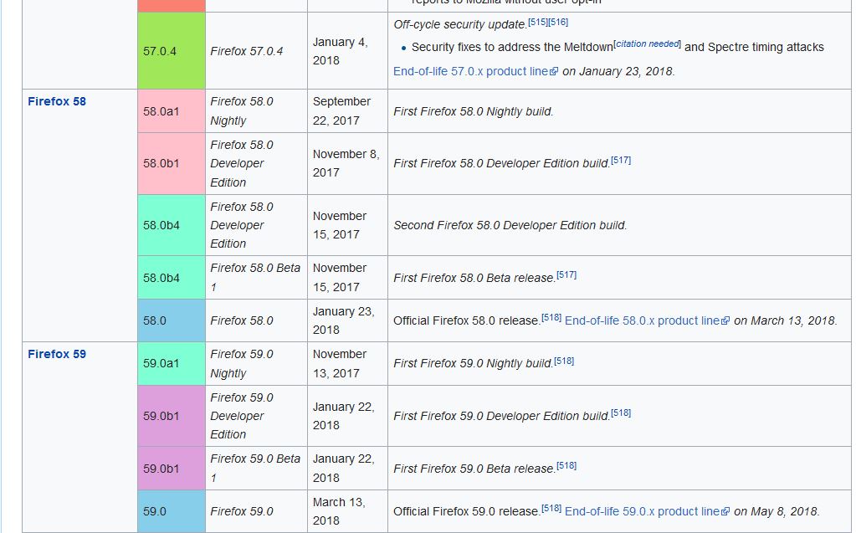Select the blue 58.0 version cell
The image size is (856, 533).
[x=172, y=320]
